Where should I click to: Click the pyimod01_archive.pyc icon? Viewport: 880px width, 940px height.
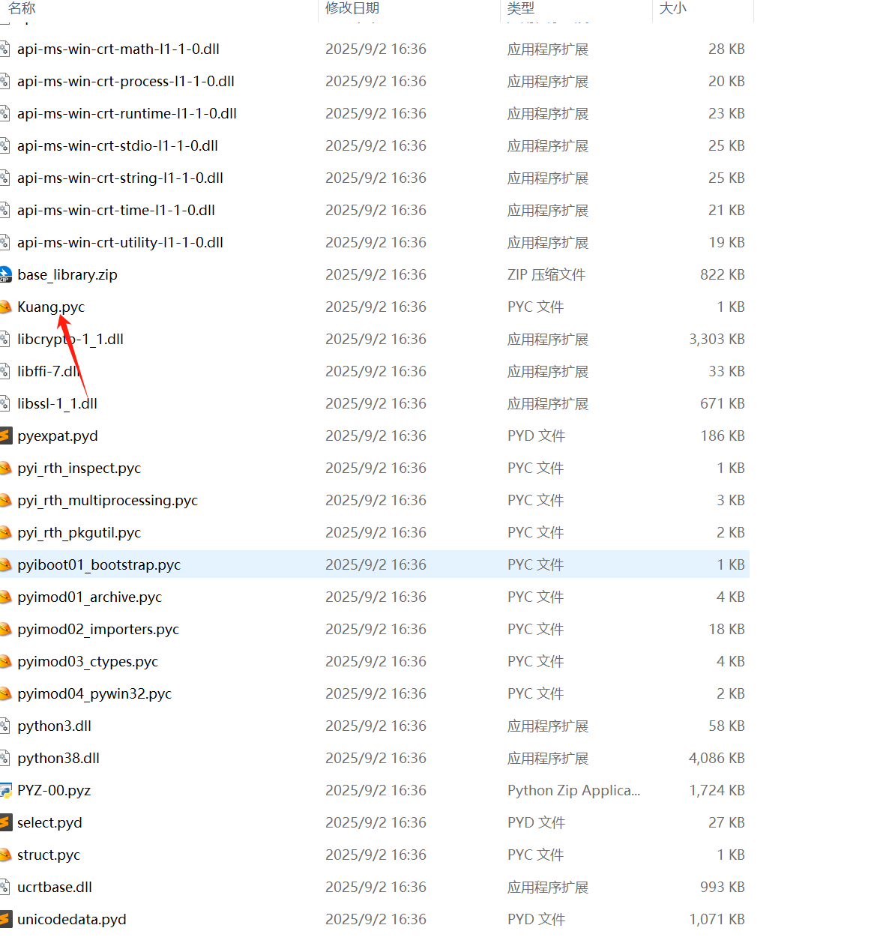(5, 597)
